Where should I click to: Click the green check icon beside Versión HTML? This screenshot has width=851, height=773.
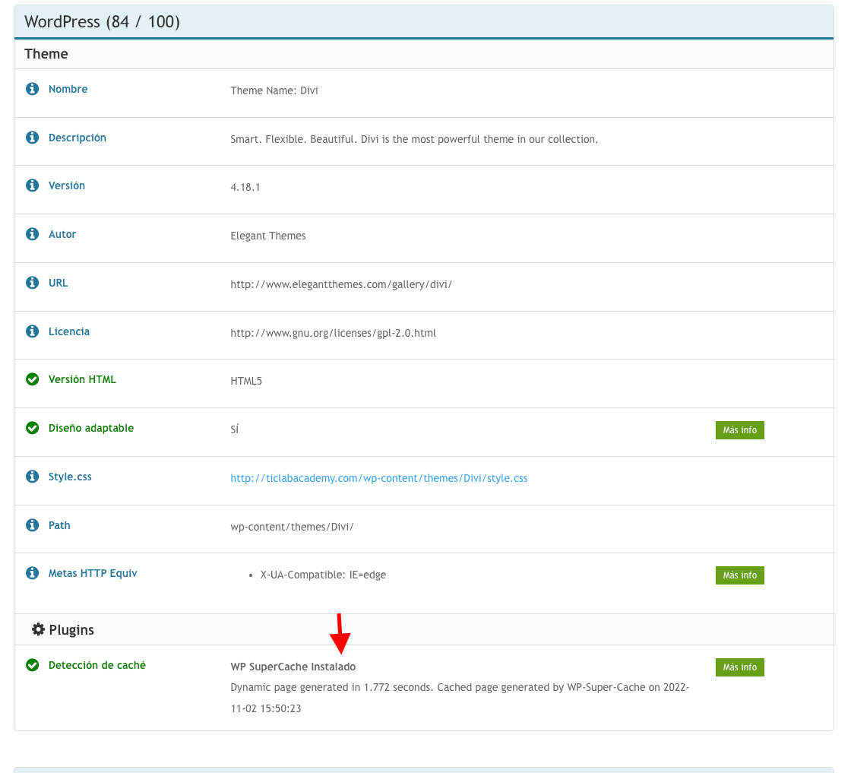33,379
